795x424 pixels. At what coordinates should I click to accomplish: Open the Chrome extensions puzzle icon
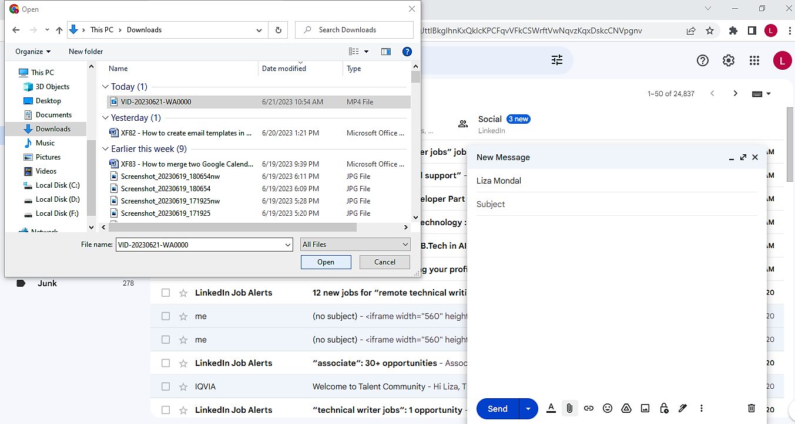click(733, 30)
